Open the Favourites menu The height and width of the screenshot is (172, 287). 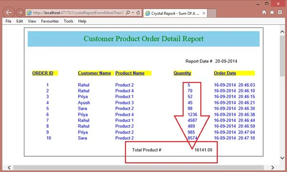coord(50,21)
